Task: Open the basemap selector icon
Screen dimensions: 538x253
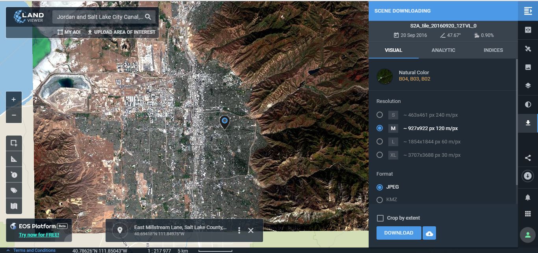Action: click(x=14, y=206)
